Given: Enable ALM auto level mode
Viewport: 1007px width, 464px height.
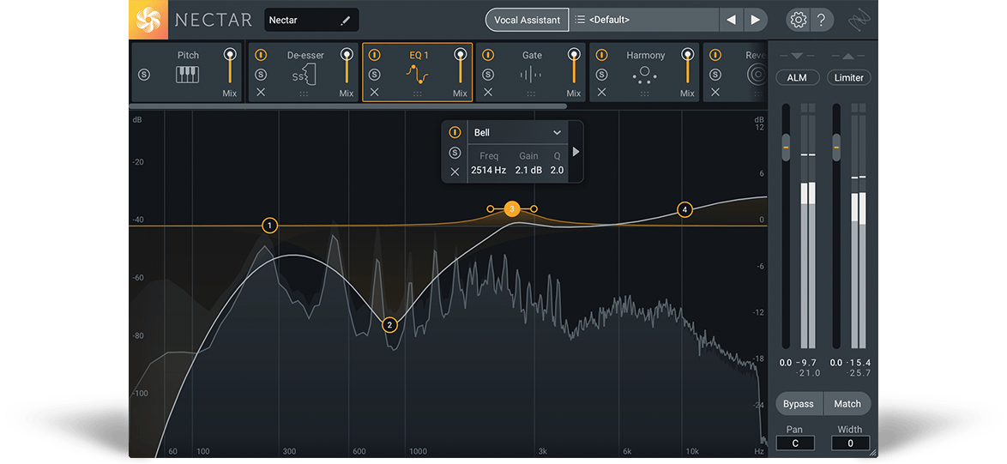Looking at the screenshot, I should tap(797, 78).
